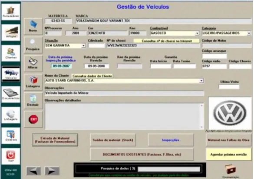
Task: Click the Alterar edit button
Action: pos(33,63)
